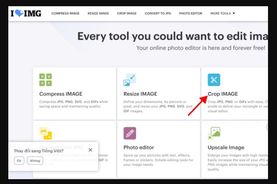
Task: Select the Upscale Image card title
Action: tap(226, 147)
